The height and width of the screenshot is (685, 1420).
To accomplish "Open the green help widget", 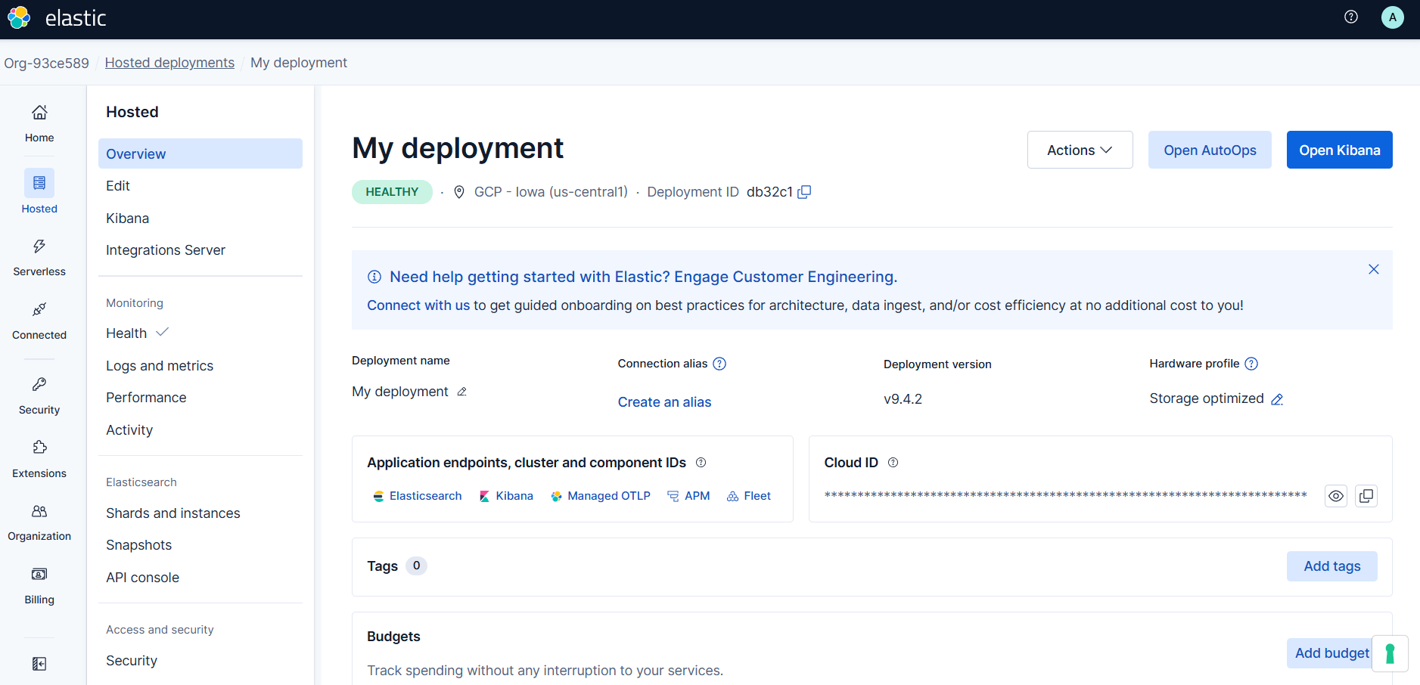I will (1390, 653).
